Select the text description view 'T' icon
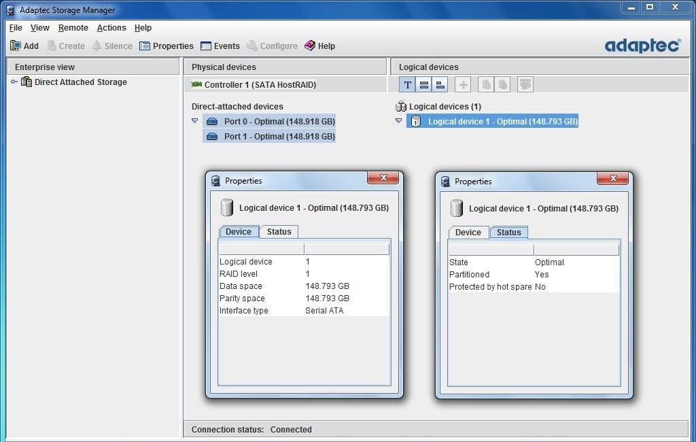696x442 pixels. point(408,84)
